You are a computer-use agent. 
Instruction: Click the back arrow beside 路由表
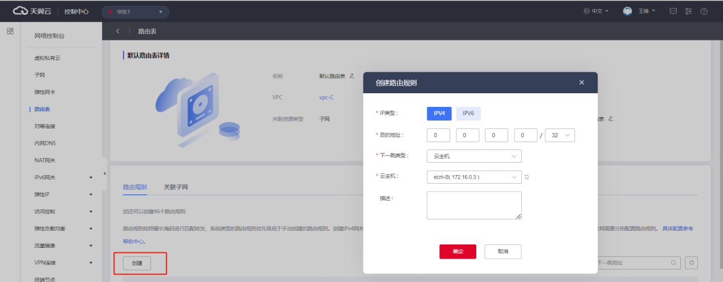(118, 31)
